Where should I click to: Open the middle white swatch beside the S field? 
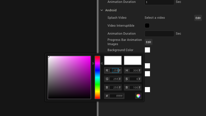pyautogui.click(x=147, y=74)
